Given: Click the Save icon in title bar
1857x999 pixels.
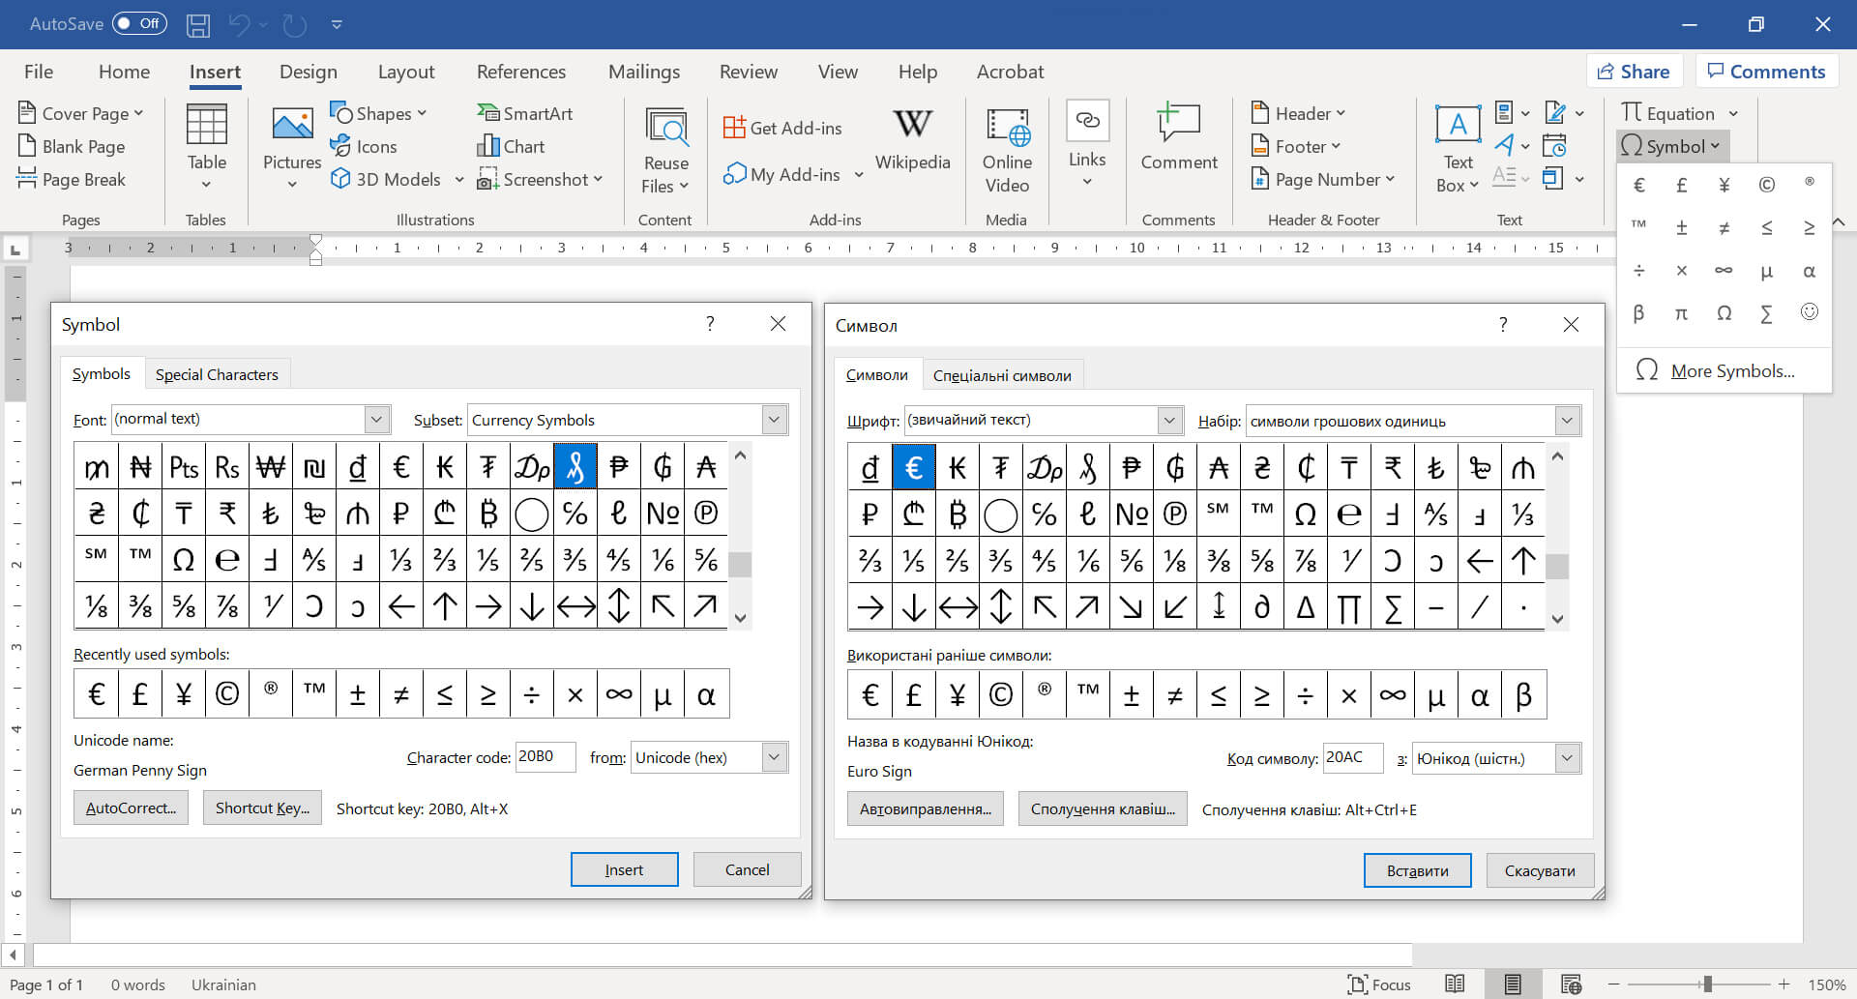Looking at the screenshot, I should click(x=198, y=25).
